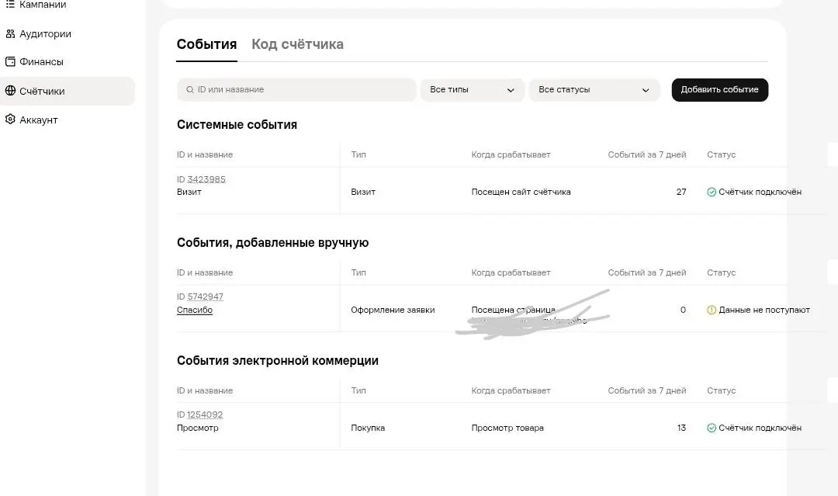Open Аудитории in the sidebar

[x=46, y=33]
